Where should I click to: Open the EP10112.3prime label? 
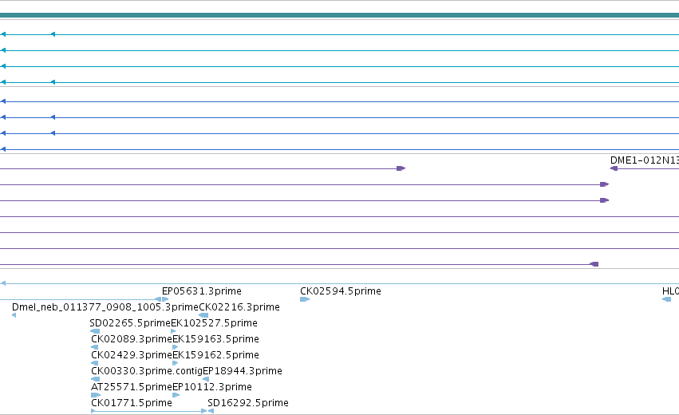point(211,387)
